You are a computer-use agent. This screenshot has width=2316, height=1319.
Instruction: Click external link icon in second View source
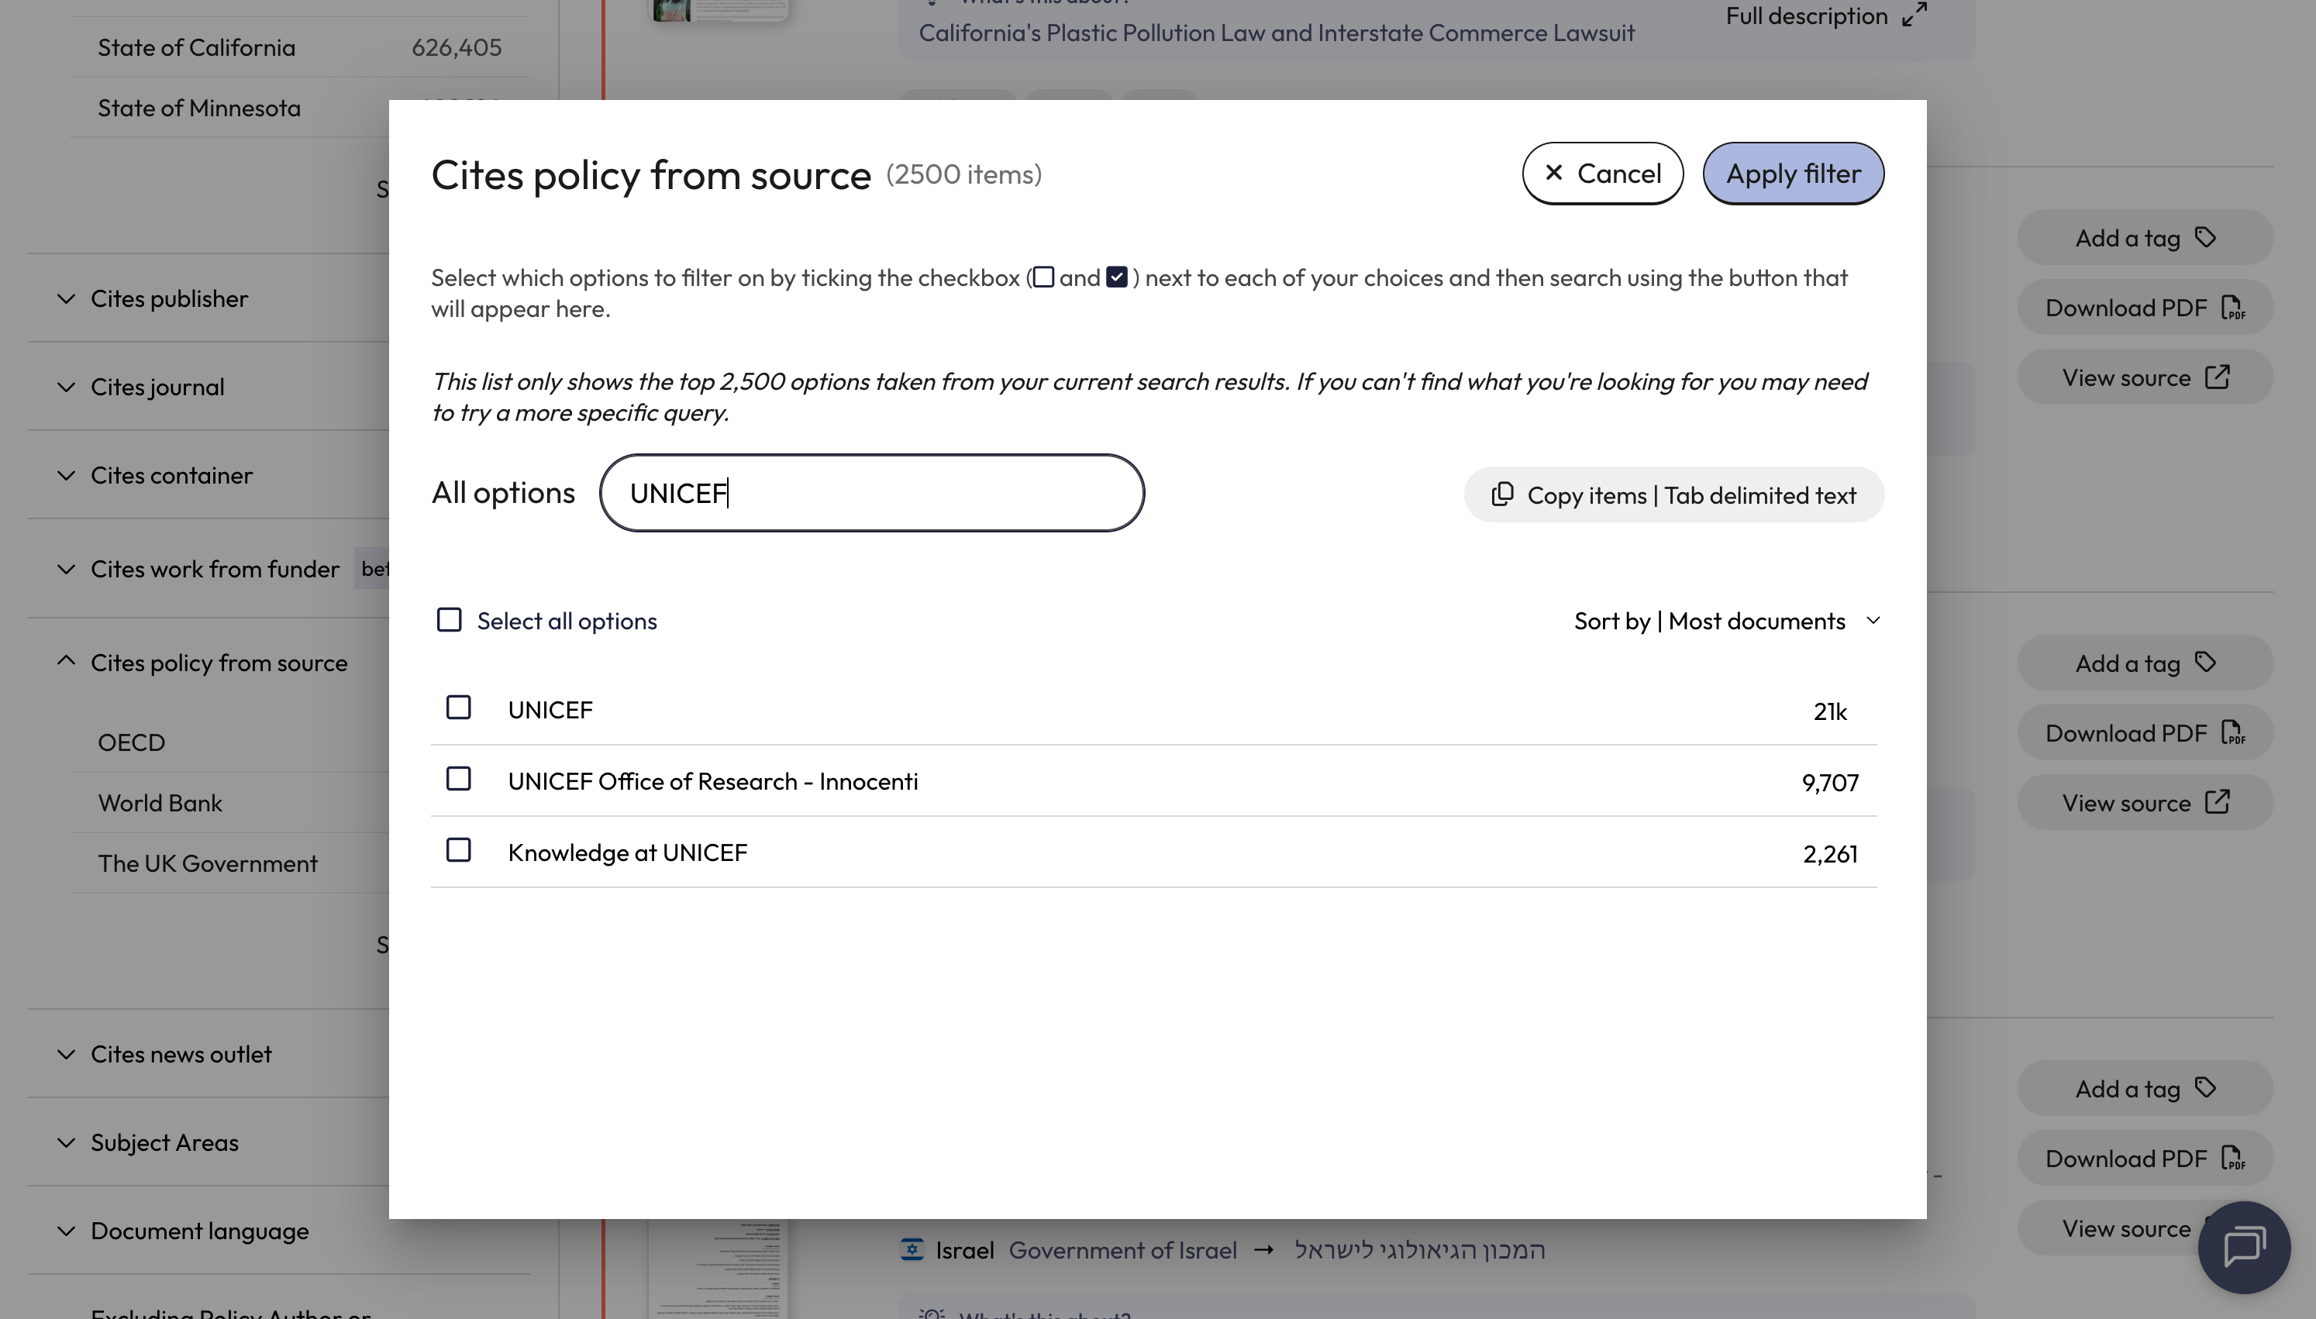pos(2218,802)
